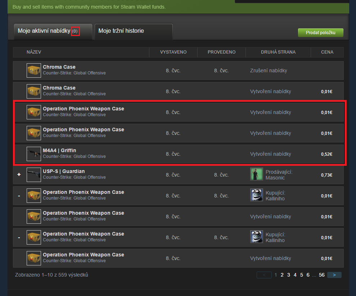Open Chroma Case name in Zrušení nabídky row

tap(59, 67)
